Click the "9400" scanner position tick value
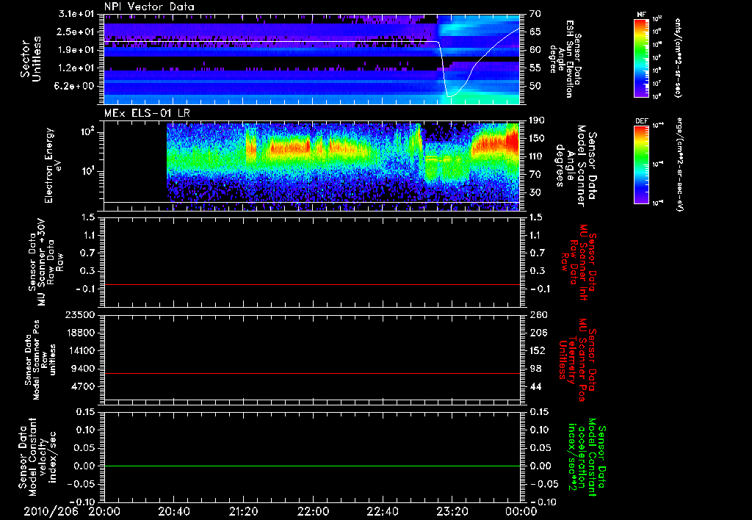Image resolution: width=752 pixels, height=520 pixels. pyautogui.click(x=82, y=369)
